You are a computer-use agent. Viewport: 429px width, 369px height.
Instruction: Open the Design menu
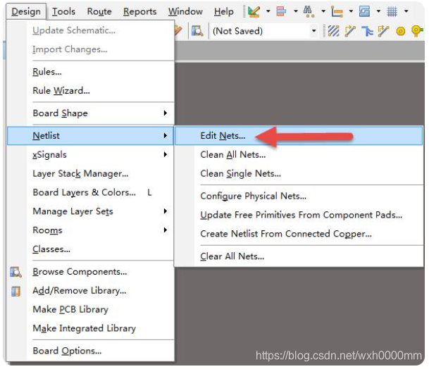pos(26,11)
